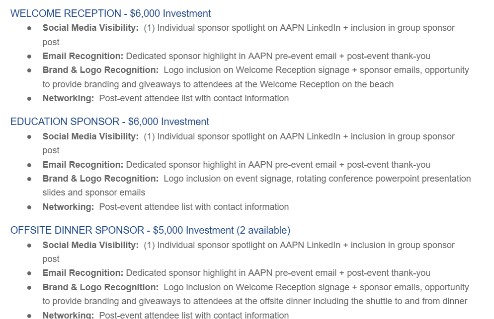Click the EDUCATION SPONSOR $6,000 Investment heading
This screenshot has height=319, width=494.
point(109,122)
